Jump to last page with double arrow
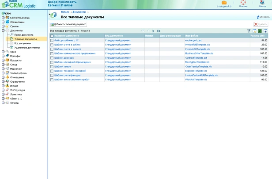The image size is (272, 179). coord(159,31)
